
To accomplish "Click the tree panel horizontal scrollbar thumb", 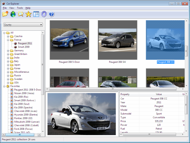I will pyautogui.click(x=20, y=135).
